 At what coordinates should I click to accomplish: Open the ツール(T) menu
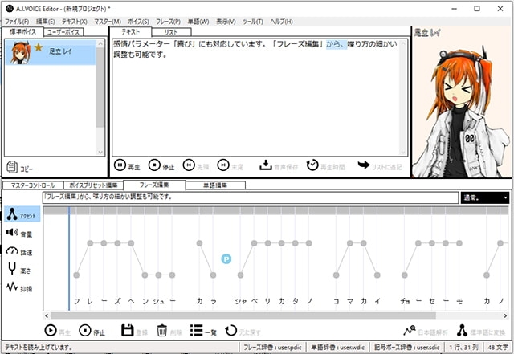252,22
